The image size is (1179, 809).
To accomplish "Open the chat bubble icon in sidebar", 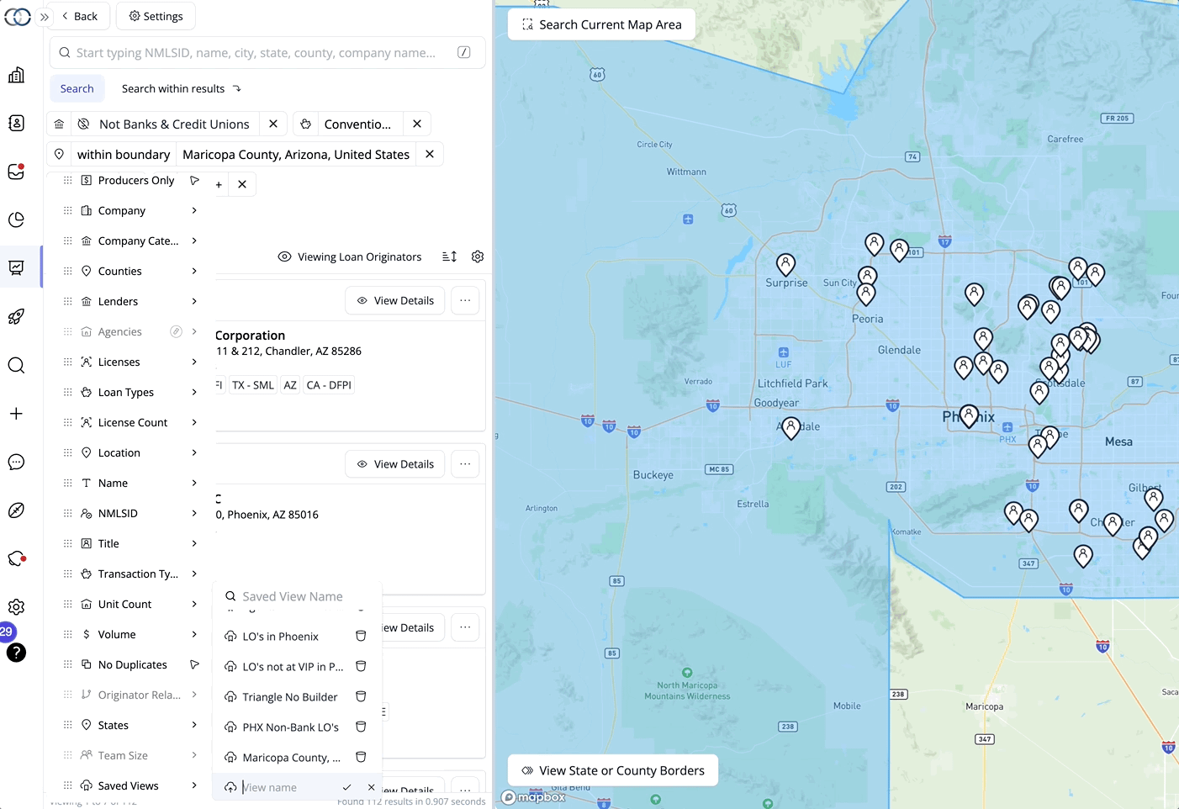I will pyautogui.click(x=16, y=462).
